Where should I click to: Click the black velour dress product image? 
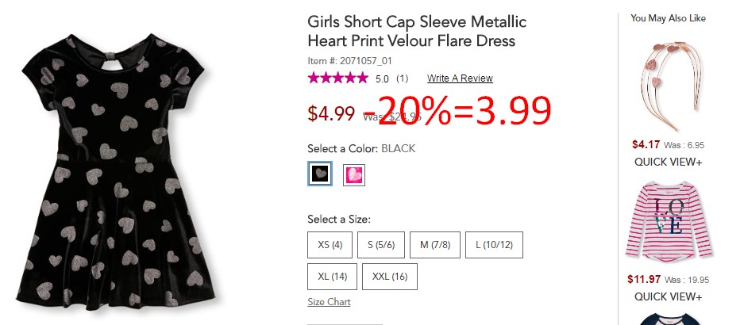click(x=116, y=170)
